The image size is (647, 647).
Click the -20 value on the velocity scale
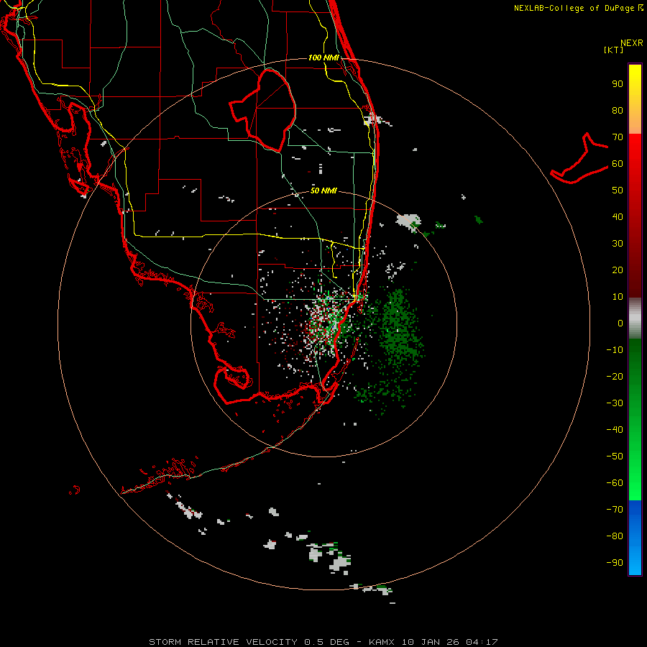[x=615, y=376]
